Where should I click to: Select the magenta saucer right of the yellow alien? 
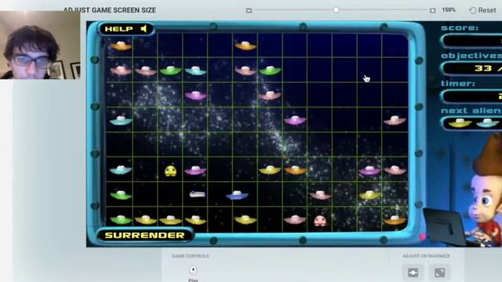tap(195, 170)
